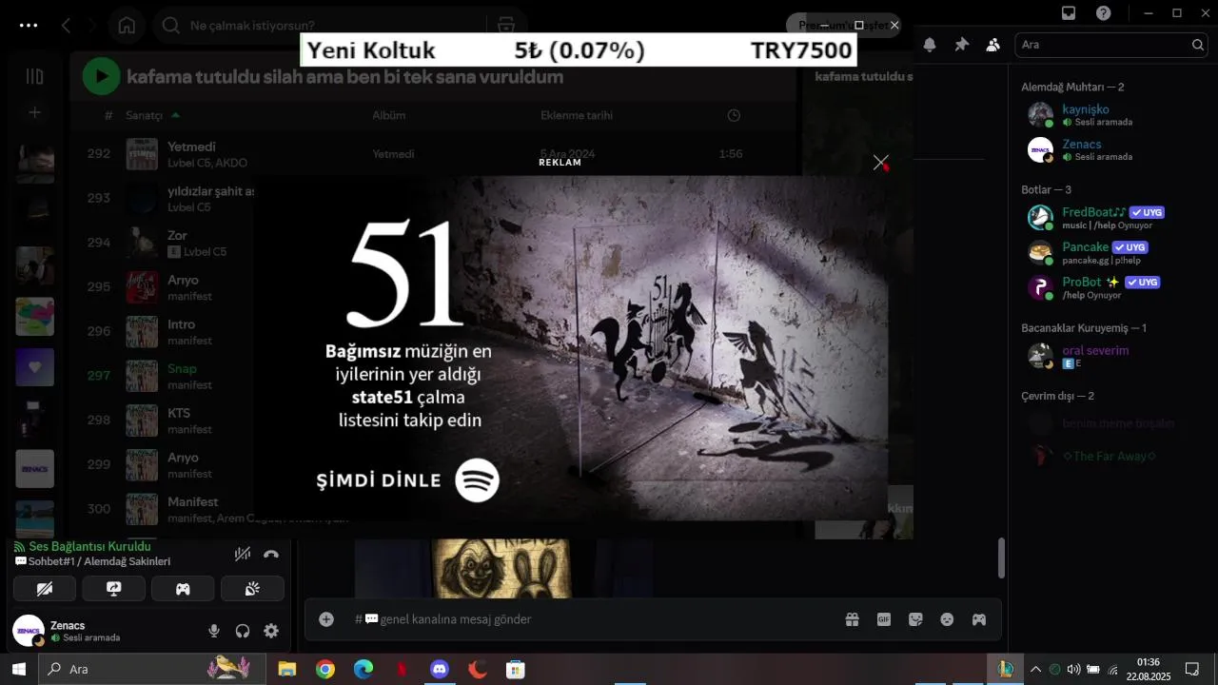This screenshot has height=685, width=1218.
Task: Click song row Manifest number 300
Action: point(433,509)
